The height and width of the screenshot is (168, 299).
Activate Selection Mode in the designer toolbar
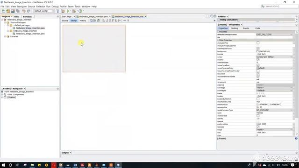point(91,21)
